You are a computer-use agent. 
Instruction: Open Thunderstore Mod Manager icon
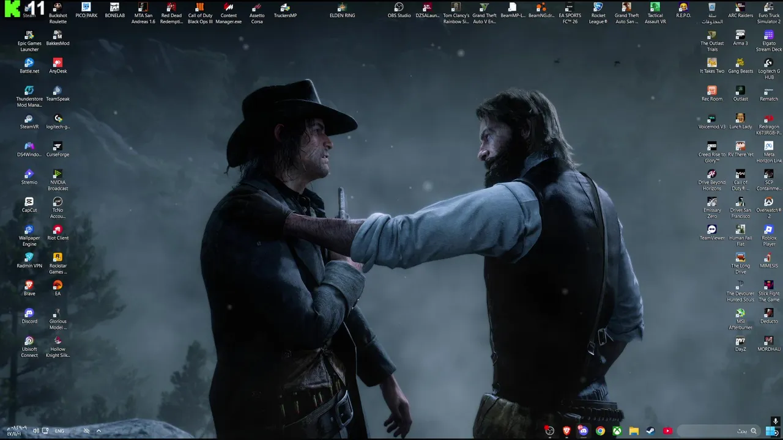[x=29, y=96]
